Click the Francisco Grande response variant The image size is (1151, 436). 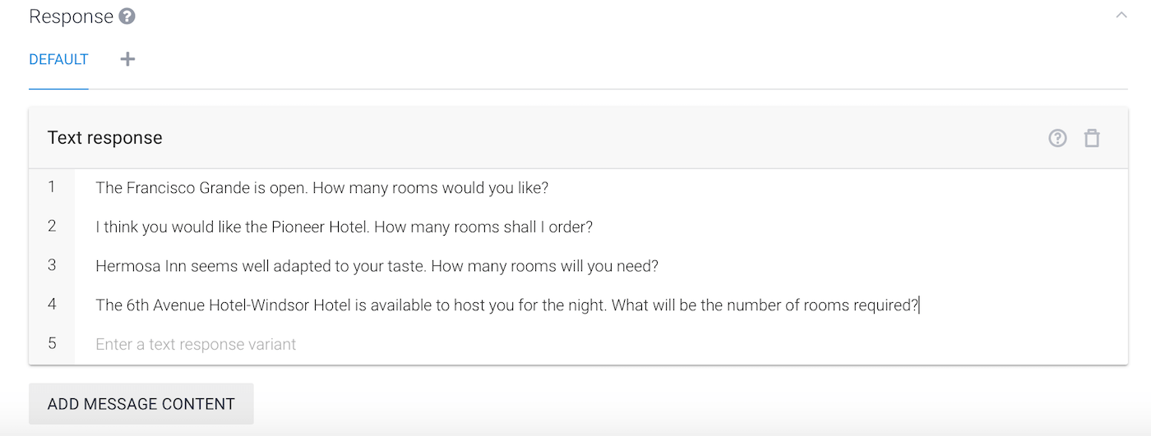pos(321,188)
